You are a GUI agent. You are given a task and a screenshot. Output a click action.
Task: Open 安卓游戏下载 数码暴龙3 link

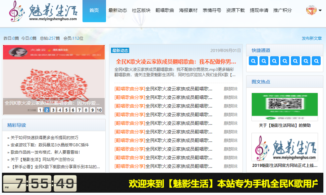tap(49, 145)
